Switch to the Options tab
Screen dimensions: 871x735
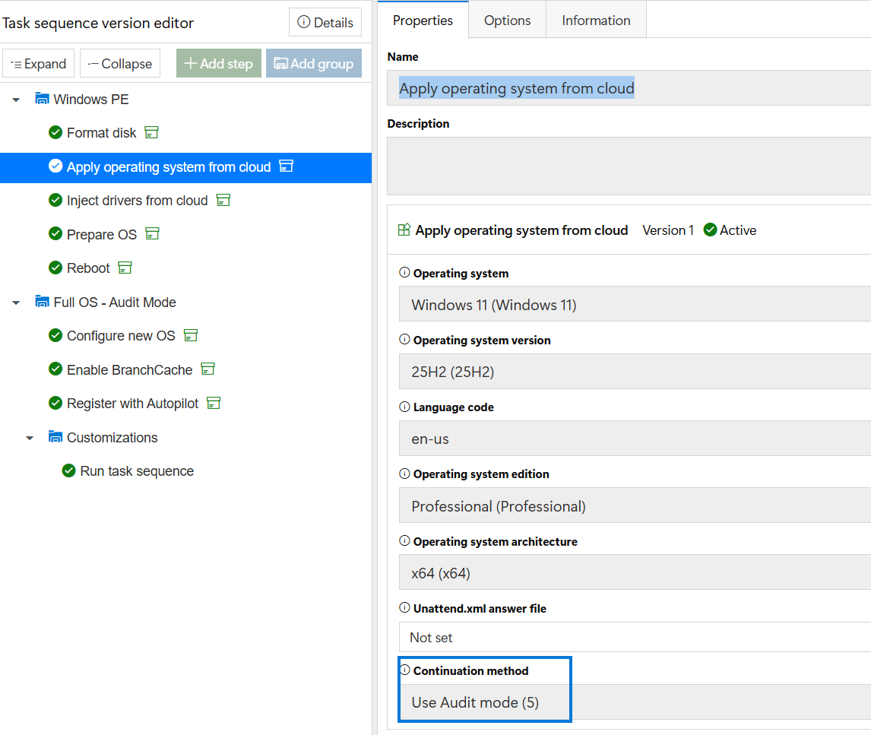(x=507, y=20)
